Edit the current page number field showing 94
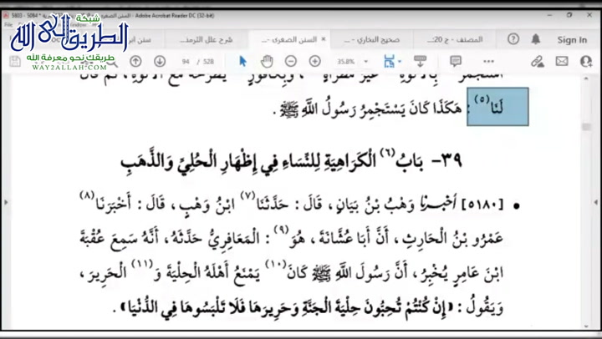This screenshot has width=602, height=339. pos(186,61)
